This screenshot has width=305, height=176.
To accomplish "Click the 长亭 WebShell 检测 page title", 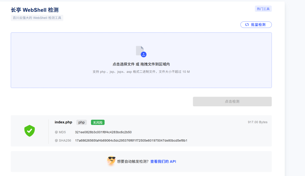I will [x=34, y=9].
